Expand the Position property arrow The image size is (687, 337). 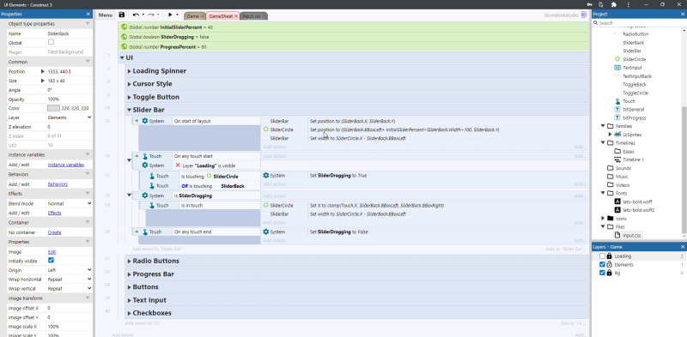click(x=42, y=71)
